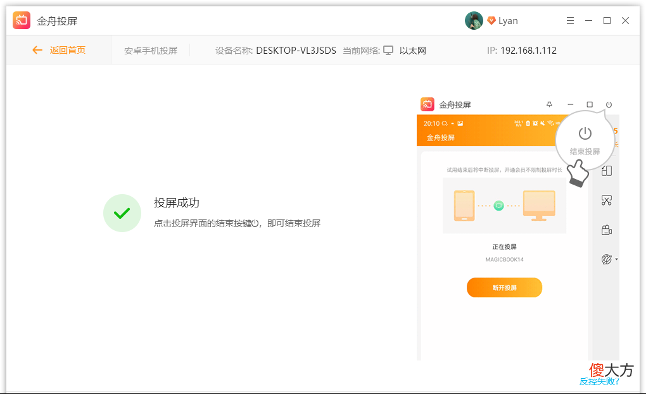Open the hamburger main menu
Image resolution: width=646 pixels, height=394 pixels.
[x=570, y=21]
